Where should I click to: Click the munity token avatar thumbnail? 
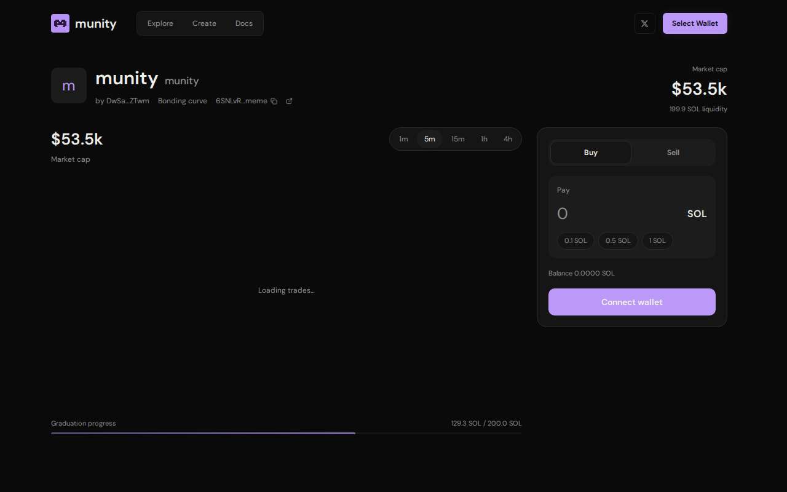pos(69,85)
